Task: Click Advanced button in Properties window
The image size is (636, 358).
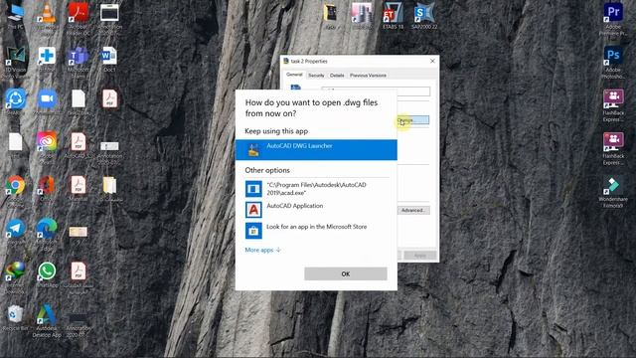Action: click(413, 210)
